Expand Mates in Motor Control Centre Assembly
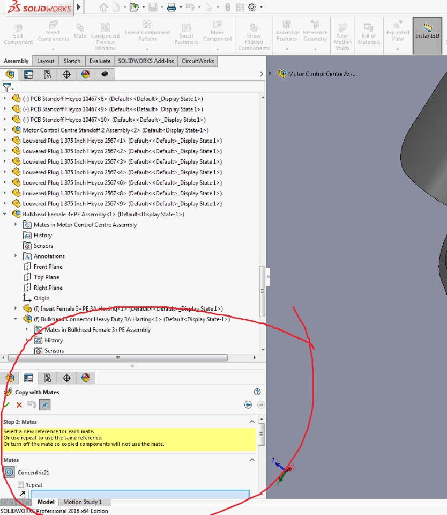Image resolution: width=447 pixels, height=515 pixels. pyautogui.click(x=16, y=224)
